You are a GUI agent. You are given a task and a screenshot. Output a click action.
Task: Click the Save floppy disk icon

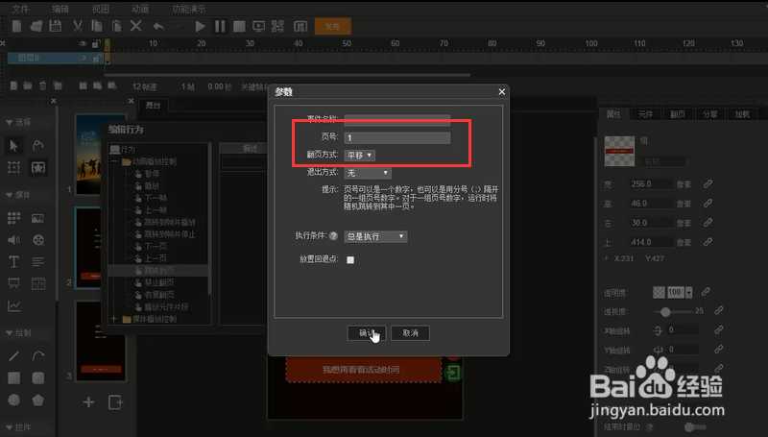click(56, 26)
